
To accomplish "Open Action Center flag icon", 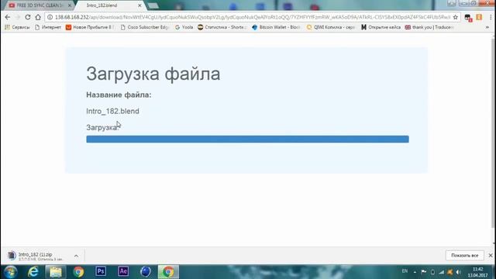I will coord(424,272).
